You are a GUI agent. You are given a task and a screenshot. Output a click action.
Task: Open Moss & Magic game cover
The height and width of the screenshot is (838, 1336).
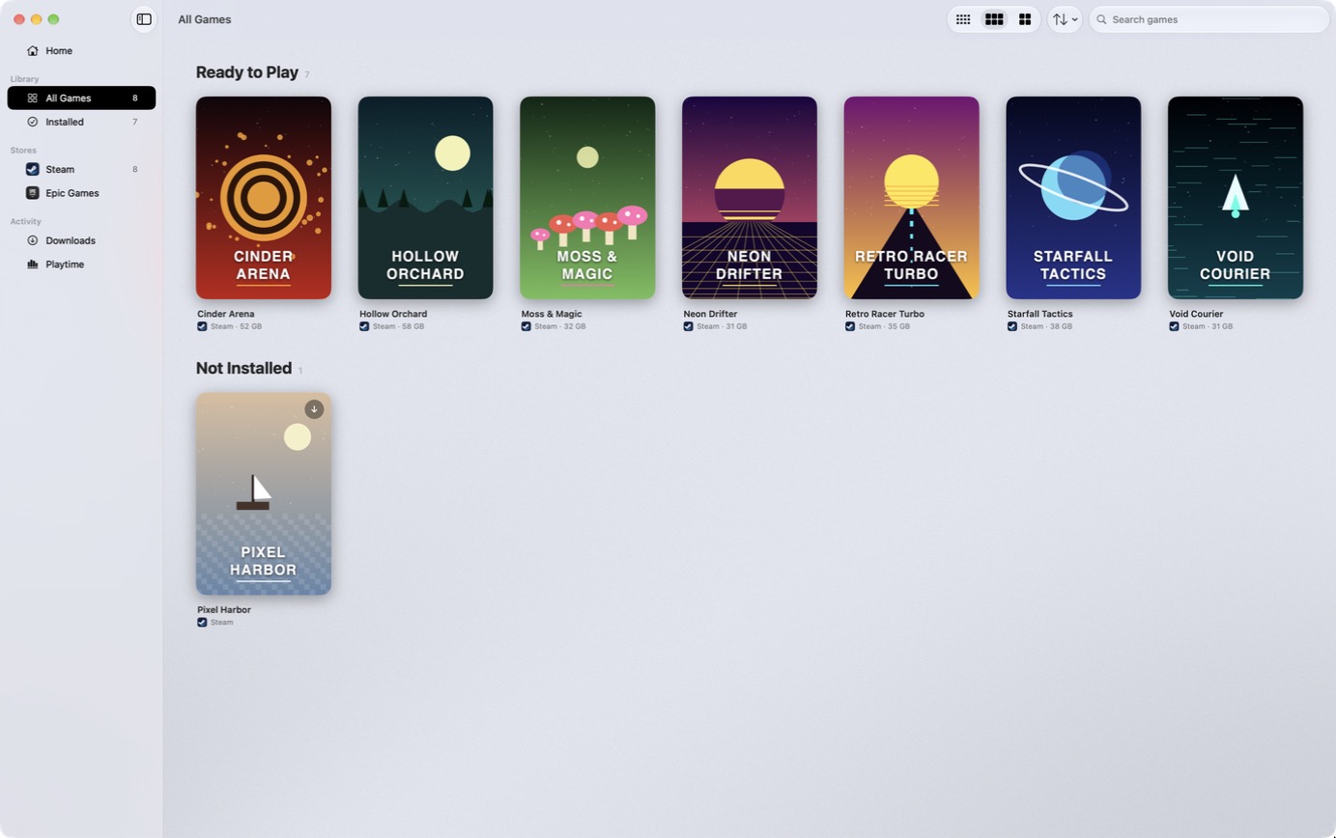click(x=587, y=198)
